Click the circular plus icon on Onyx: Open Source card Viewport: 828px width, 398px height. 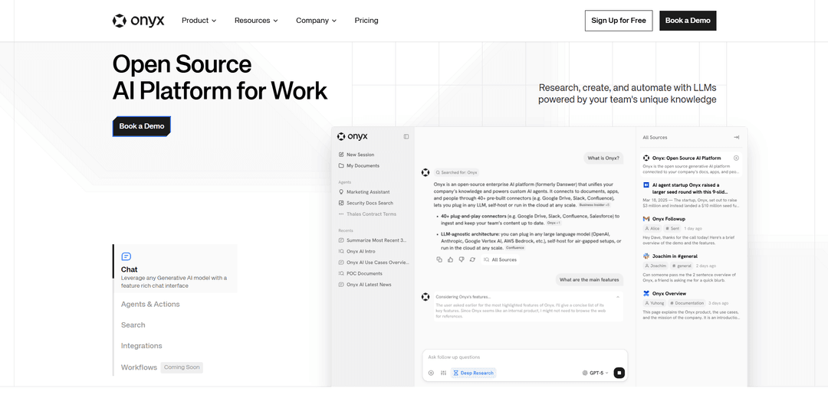[736, 158]
